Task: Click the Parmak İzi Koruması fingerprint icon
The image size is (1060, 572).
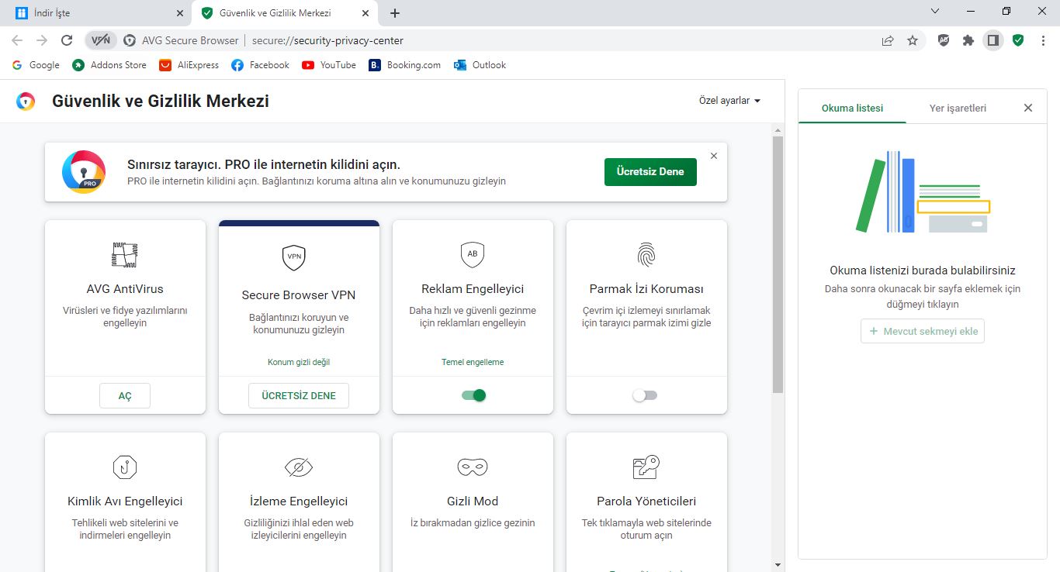Action: point(646,254)
